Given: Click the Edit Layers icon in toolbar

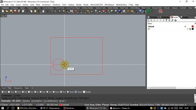Looking at the screenshot, I should pyautogui.click(x=104, y=11).
